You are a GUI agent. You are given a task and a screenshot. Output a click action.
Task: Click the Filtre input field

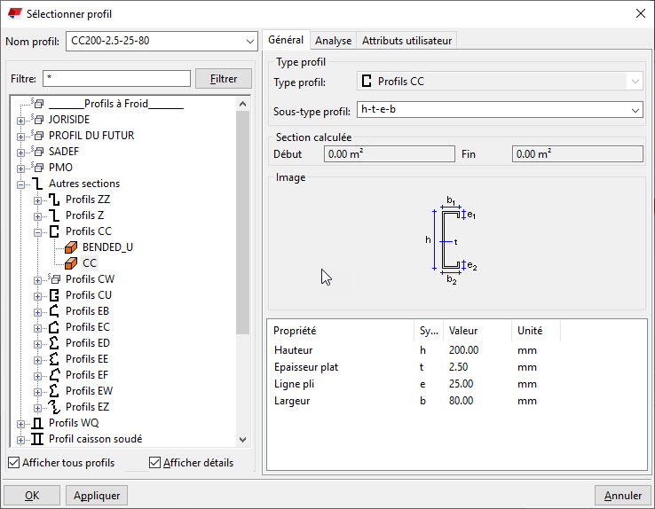pos(116,78)
